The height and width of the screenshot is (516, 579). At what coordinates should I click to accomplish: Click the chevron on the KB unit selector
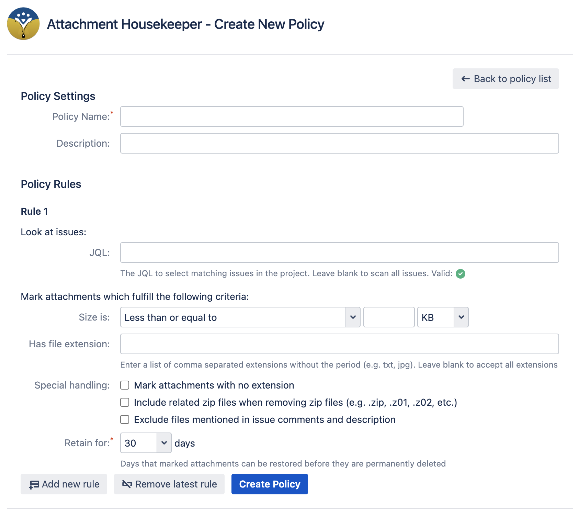pyautogui.click(x=461, y=317)
